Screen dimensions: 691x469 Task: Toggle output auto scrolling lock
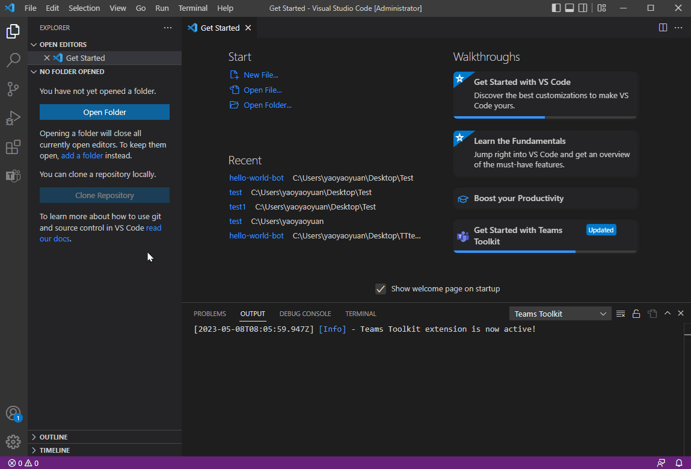tap(636, 314)
